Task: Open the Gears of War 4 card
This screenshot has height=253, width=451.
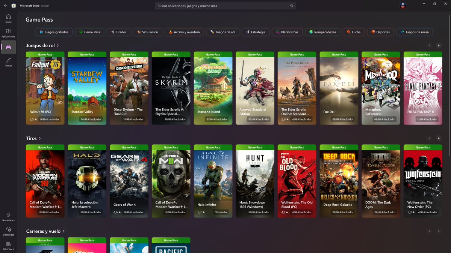Action: [129, 181]
